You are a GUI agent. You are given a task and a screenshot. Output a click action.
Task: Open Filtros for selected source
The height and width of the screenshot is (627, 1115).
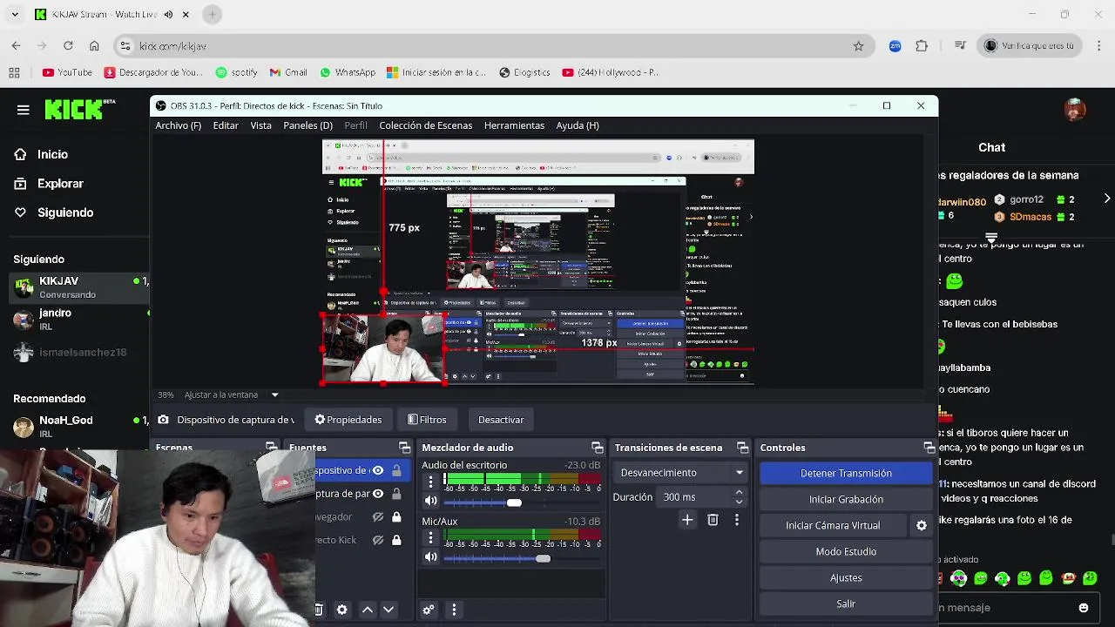pos(427,420)
